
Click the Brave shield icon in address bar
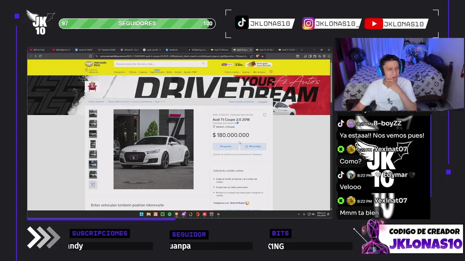[257, 56]
